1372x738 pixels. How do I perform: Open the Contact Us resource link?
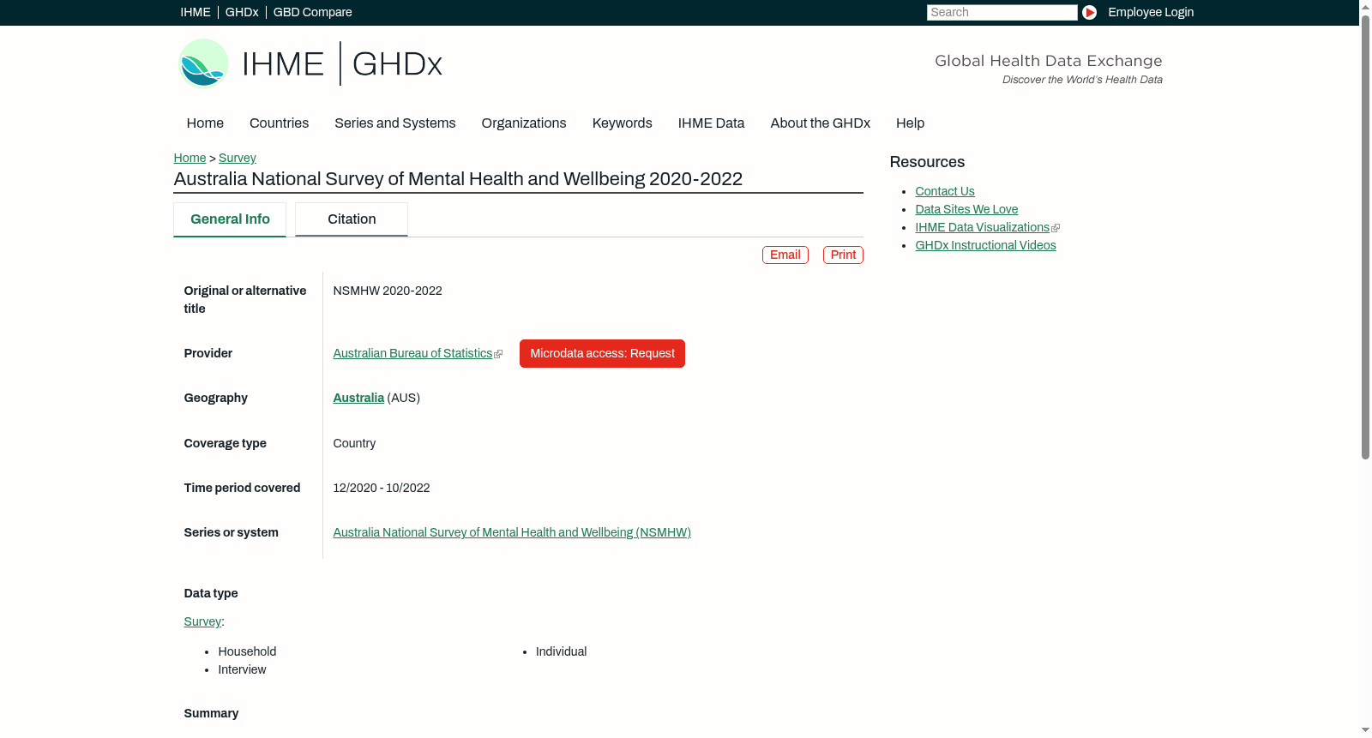pos(945,191)
